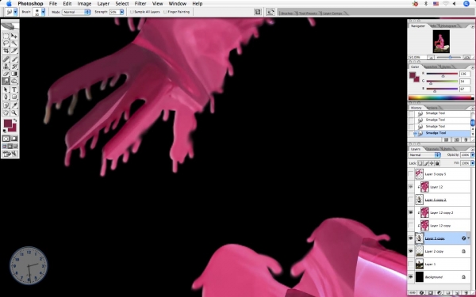Image resolution: width=476 pixels, height=297 pixels.
Task: Click the create new layer icon
Action: point(457,293)
